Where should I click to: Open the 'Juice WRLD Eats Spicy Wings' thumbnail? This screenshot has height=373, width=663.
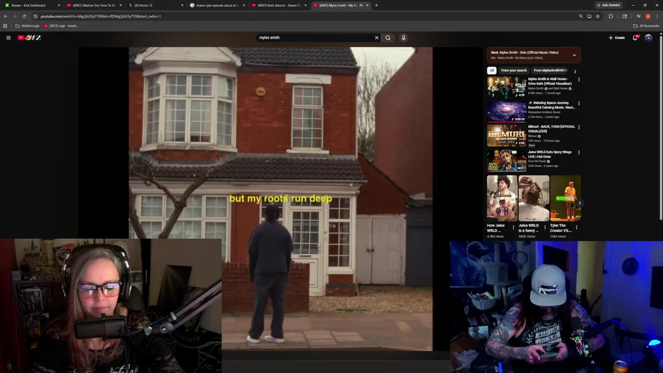click(x=507, y=160)
